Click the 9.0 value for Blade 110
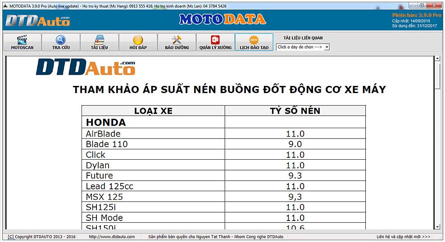This screenshot has height=242, width=445. pos(295,144)
